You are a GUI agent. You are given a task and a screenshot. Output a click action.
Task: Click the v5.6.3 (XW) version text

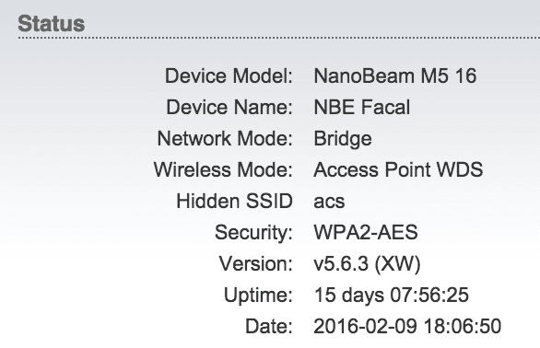[x=367, y=264]
